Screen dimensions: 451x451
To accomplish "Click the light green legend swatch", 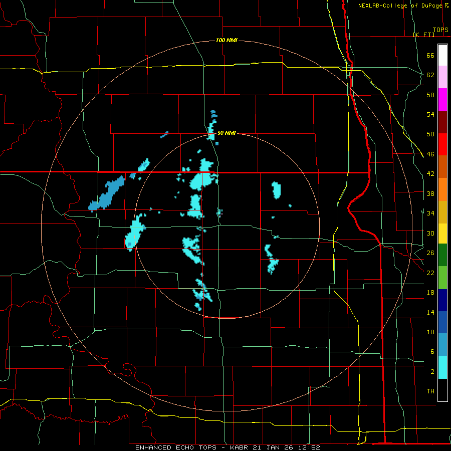I will [442, 278].
